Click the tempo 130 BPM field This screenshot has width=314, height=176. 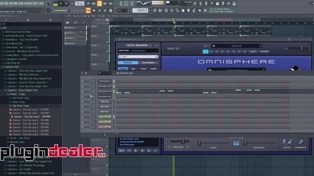(x=79, y=3)
